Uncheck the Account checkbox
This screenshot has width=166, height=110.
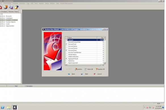(x=66, y=40)
